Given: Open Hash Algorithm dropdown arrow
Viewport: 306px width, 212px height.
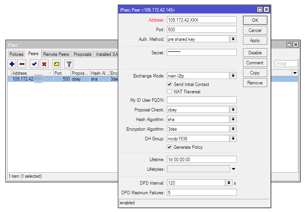Looking at the screenshot, I should click(233, 119).
